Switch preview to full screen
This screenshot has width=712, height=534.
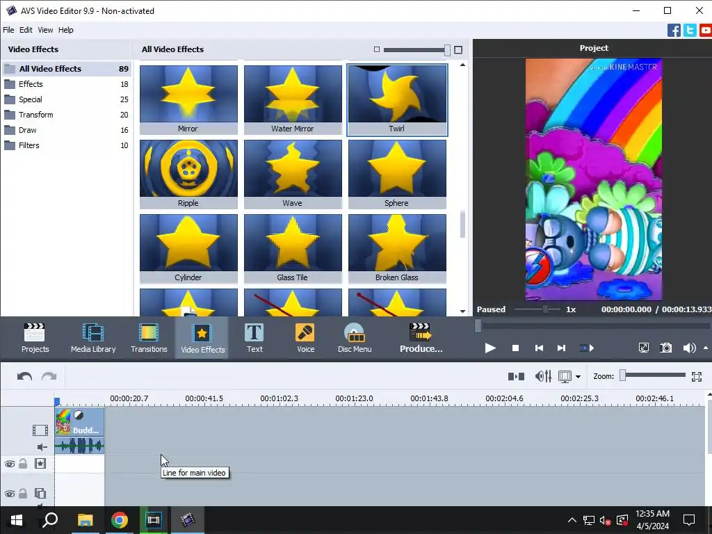coord(643,348)
